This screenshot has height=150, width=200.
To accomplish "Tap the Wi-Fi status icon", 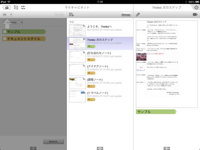I will click(9, 2).
